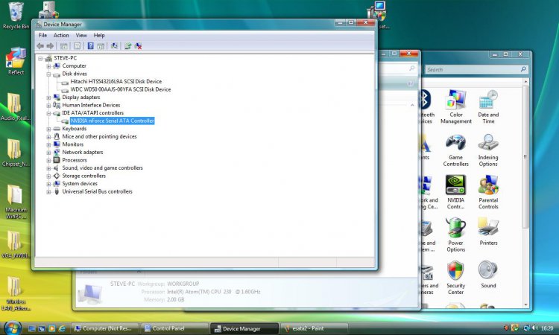Expand the Universal Serial Bus controllers node
Screen dimensions: 559x335
tap(48, 192)
